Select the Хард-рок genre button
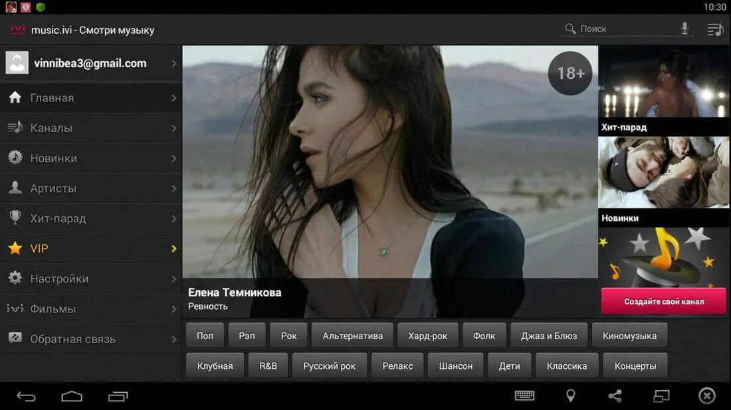 427,335
